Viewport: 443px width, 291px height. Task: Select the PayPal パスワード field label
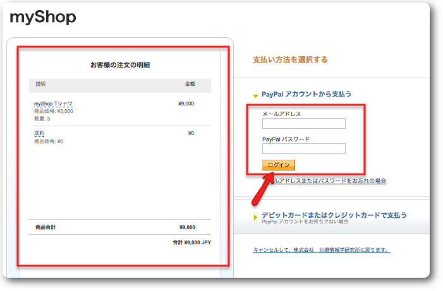coord(286,140)
